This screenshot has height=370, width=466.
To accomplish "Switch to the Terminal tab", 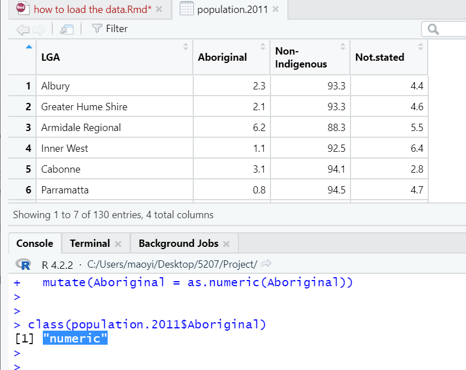I will pyautogui.click(x=90, y=243).
